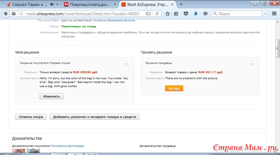The image size is (280, 155).
Task: Click the browser back arrow button
Action: coord(6,14)
